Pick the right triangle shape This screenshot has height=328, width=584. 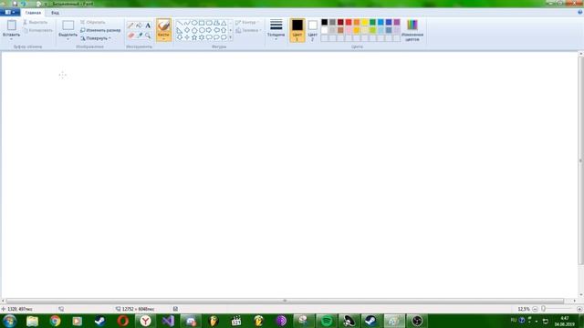pyautogui.click(x=180, y=30)
